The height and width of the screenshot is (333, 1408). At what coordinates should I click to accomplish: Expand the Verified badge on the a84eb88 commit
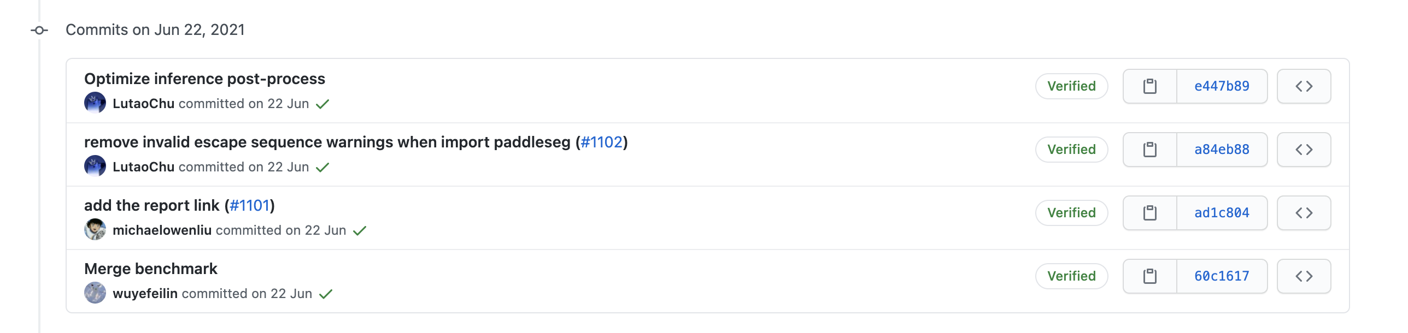click(1071, 149)
